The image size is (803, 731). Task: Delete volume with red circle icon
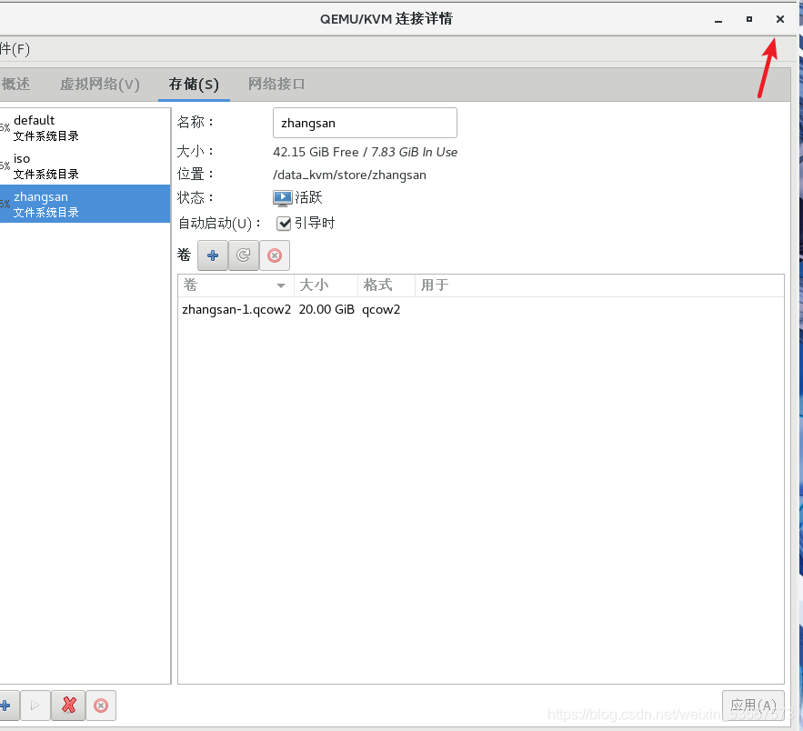coord(275,255)
